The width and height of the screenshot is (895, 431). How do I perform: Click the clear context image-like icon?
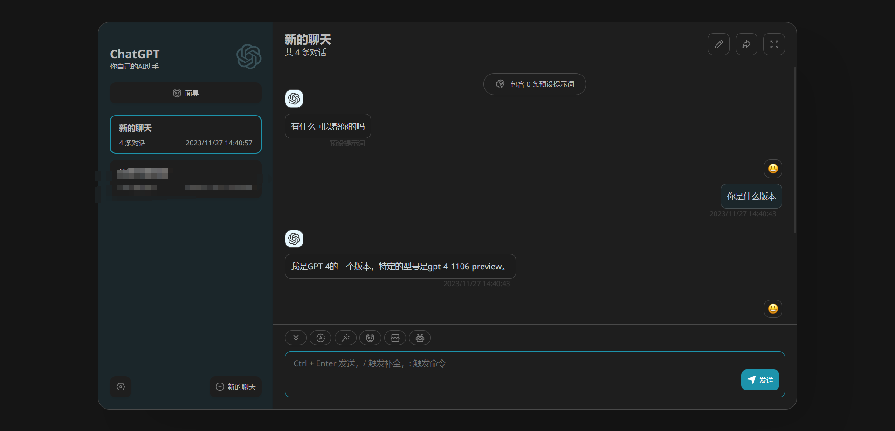click(x=395, y=338)
